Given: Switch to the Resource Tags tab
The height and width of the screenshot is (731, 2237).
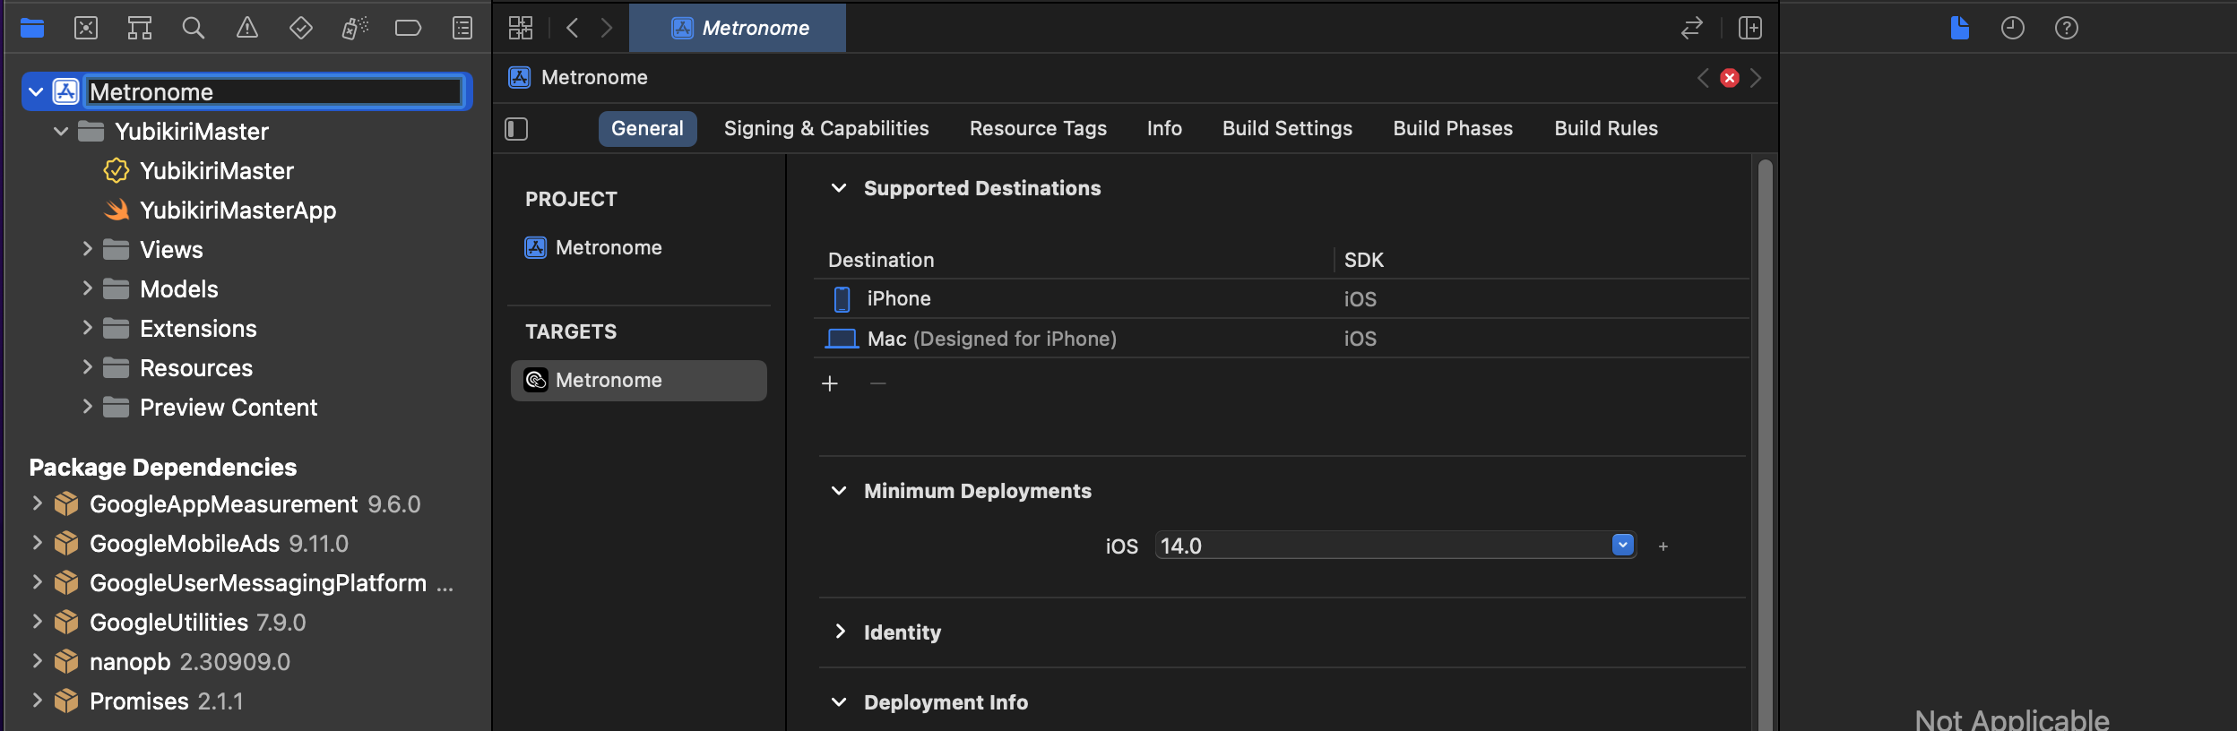Looking at the screenshot, I should point(1038,129).
